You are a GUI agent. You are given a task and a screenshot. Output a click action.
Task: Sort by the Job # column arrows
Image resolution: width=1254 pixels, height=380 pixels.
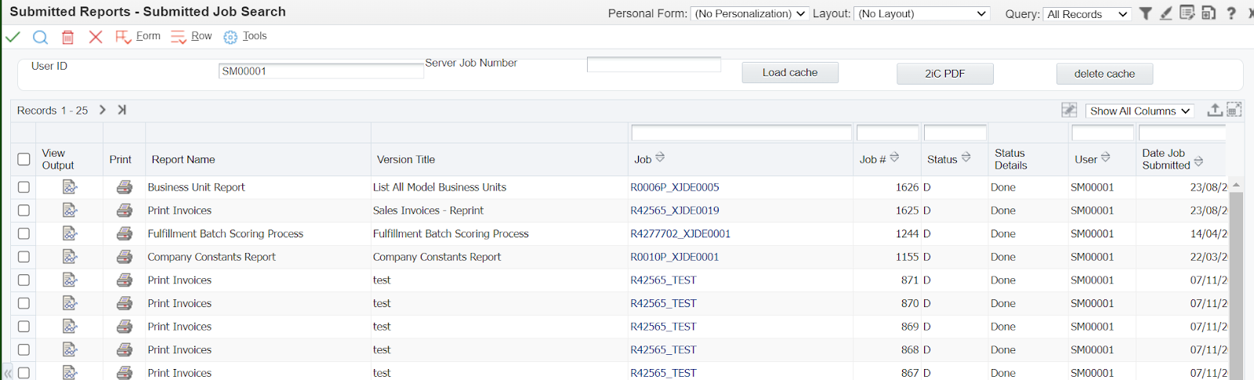[894, 157]
